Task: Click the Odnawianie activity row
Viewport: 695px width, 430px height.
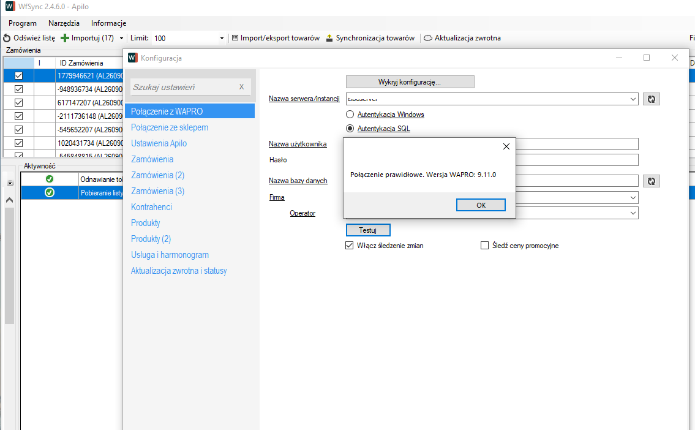Action: click(72, 179)
